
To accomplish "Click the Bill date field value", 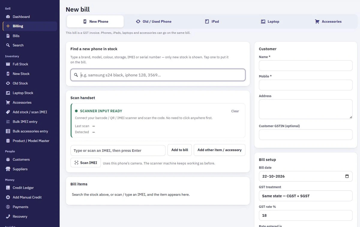I will point(273,176).
